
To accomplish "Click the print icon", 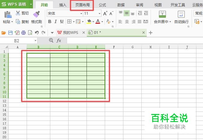I will [x=23, y=33].
